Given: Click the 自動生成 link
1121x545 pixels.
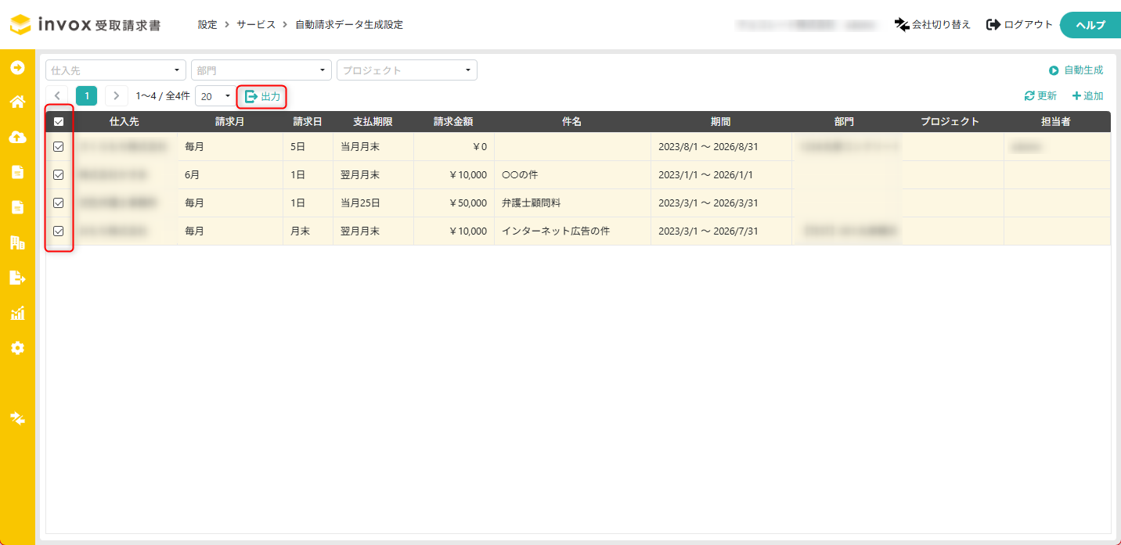Looking at the screenshot, I should coord(1076,70).
